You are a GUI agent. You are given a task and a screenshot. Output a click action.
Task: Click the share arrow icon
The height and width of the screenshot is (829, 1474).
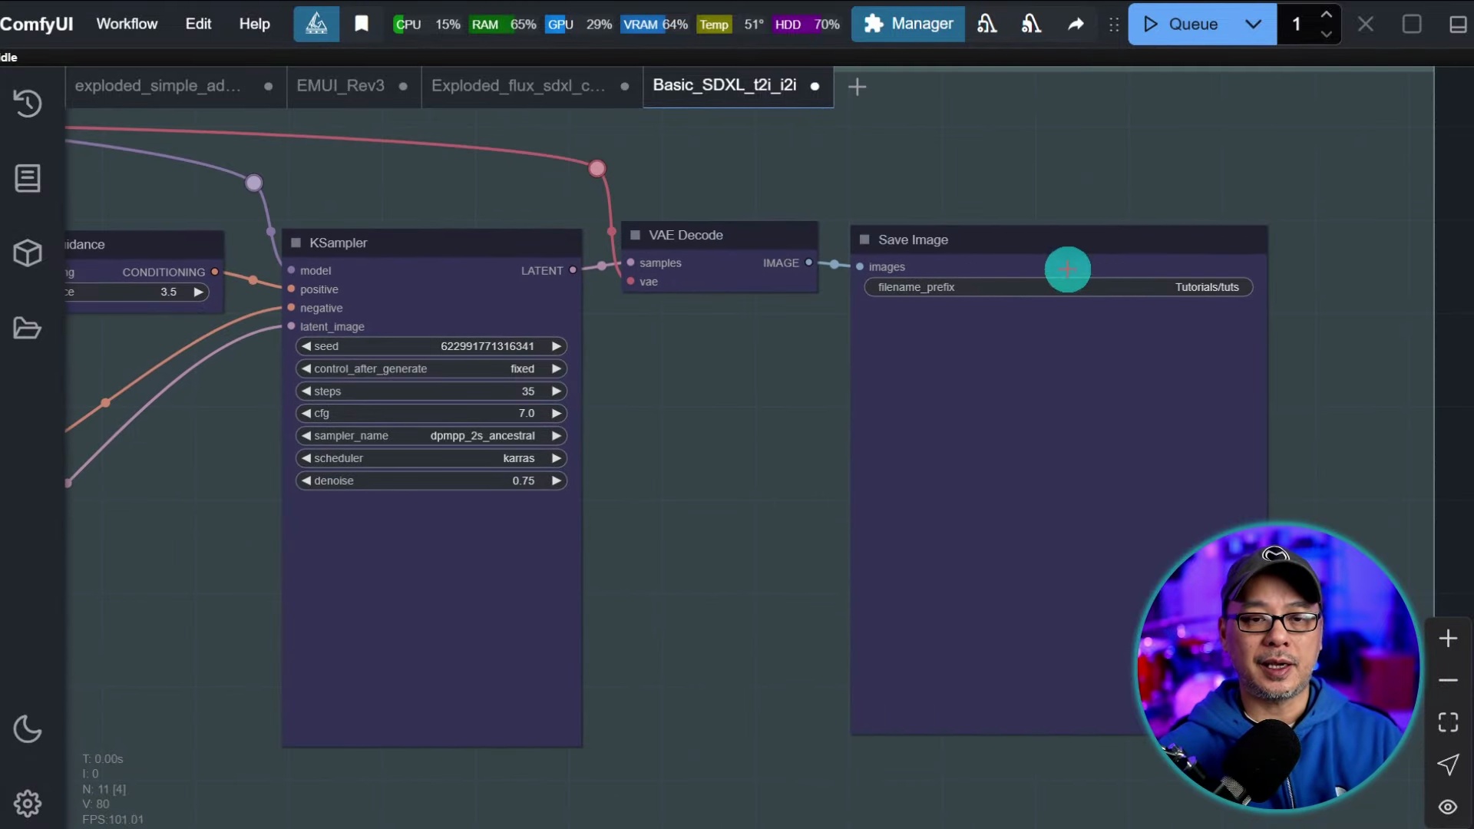(1076, 24)
